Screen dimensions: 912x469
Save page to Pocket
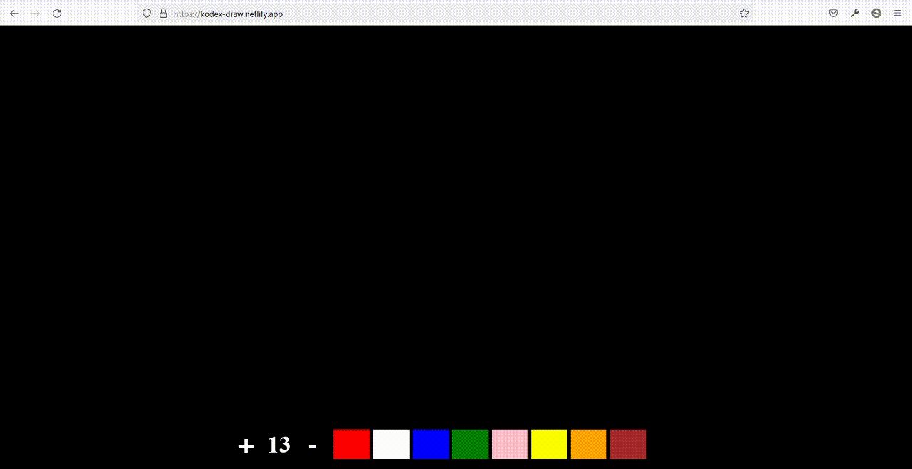[834, 14]
